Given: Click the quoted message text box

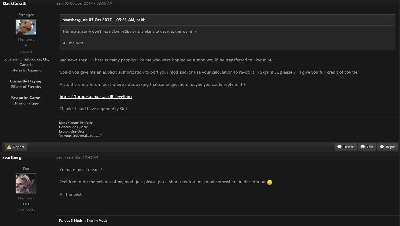Looking at the screenshot, I should point(228,37).
